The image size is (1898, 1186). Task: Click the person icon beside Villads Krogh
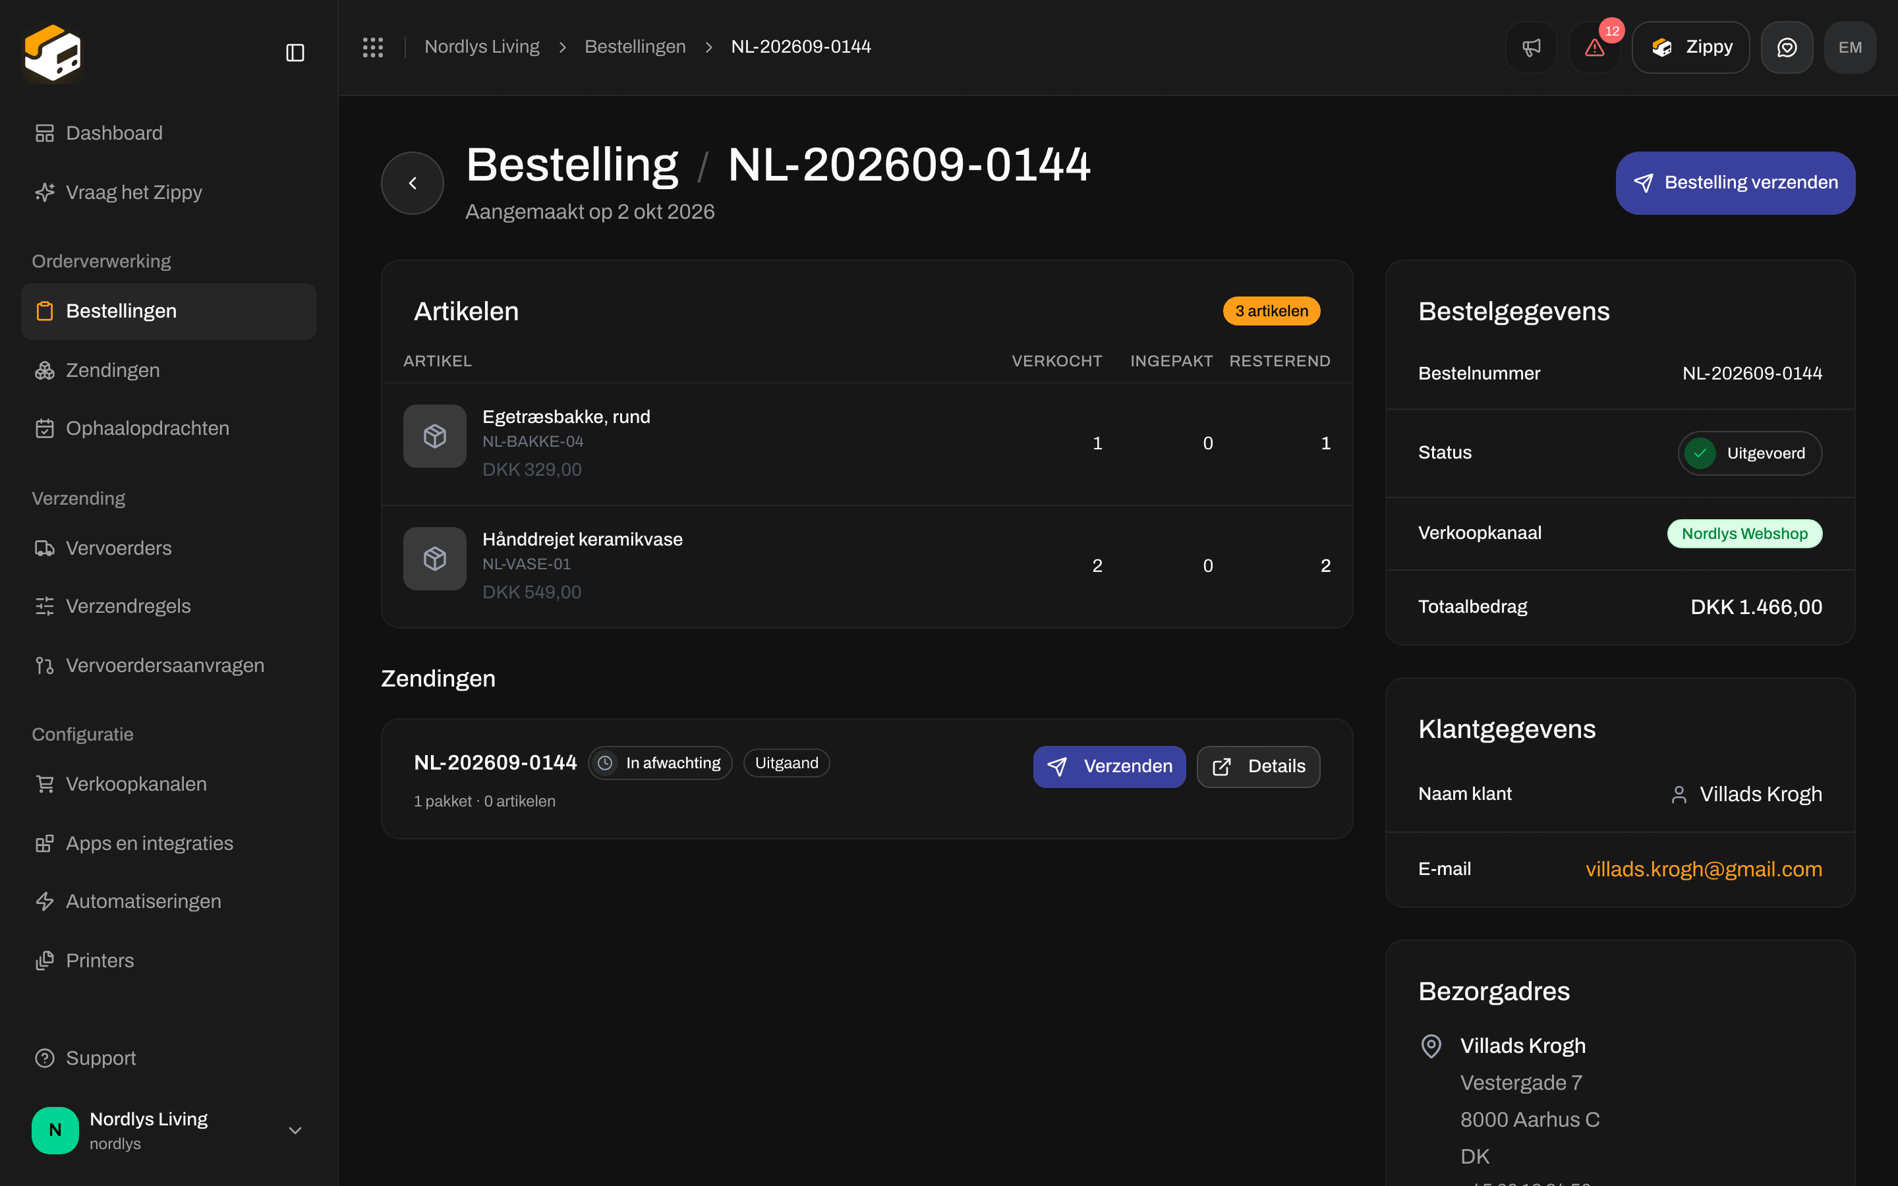click(1679, 795)
